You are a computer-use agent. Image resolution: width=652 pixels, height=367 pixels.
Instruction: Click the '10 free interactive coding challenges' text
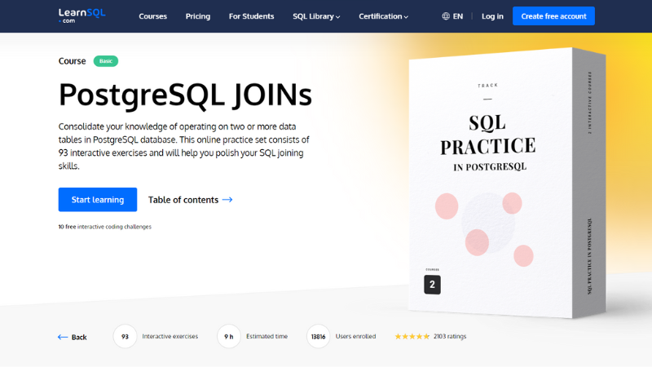click(x=105, y=227)
